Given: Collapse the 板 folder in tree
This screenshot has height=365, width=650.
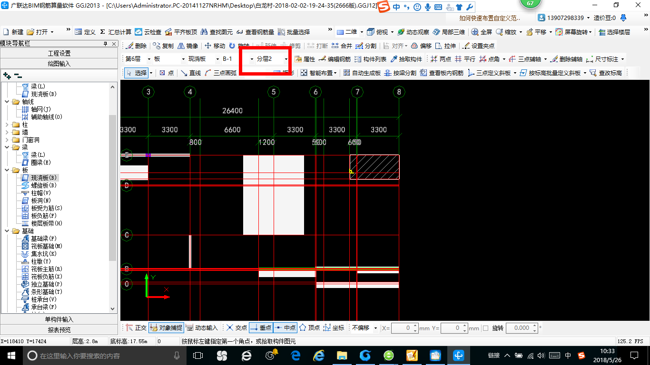Looking at the screenshot, I should (7, 170).
